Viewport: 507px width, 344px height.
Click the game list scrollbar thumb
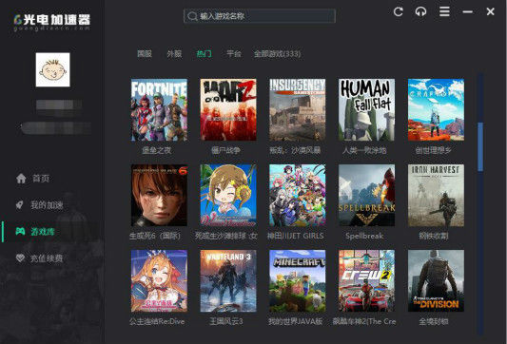pyautogui.click(x=480, y=146)
